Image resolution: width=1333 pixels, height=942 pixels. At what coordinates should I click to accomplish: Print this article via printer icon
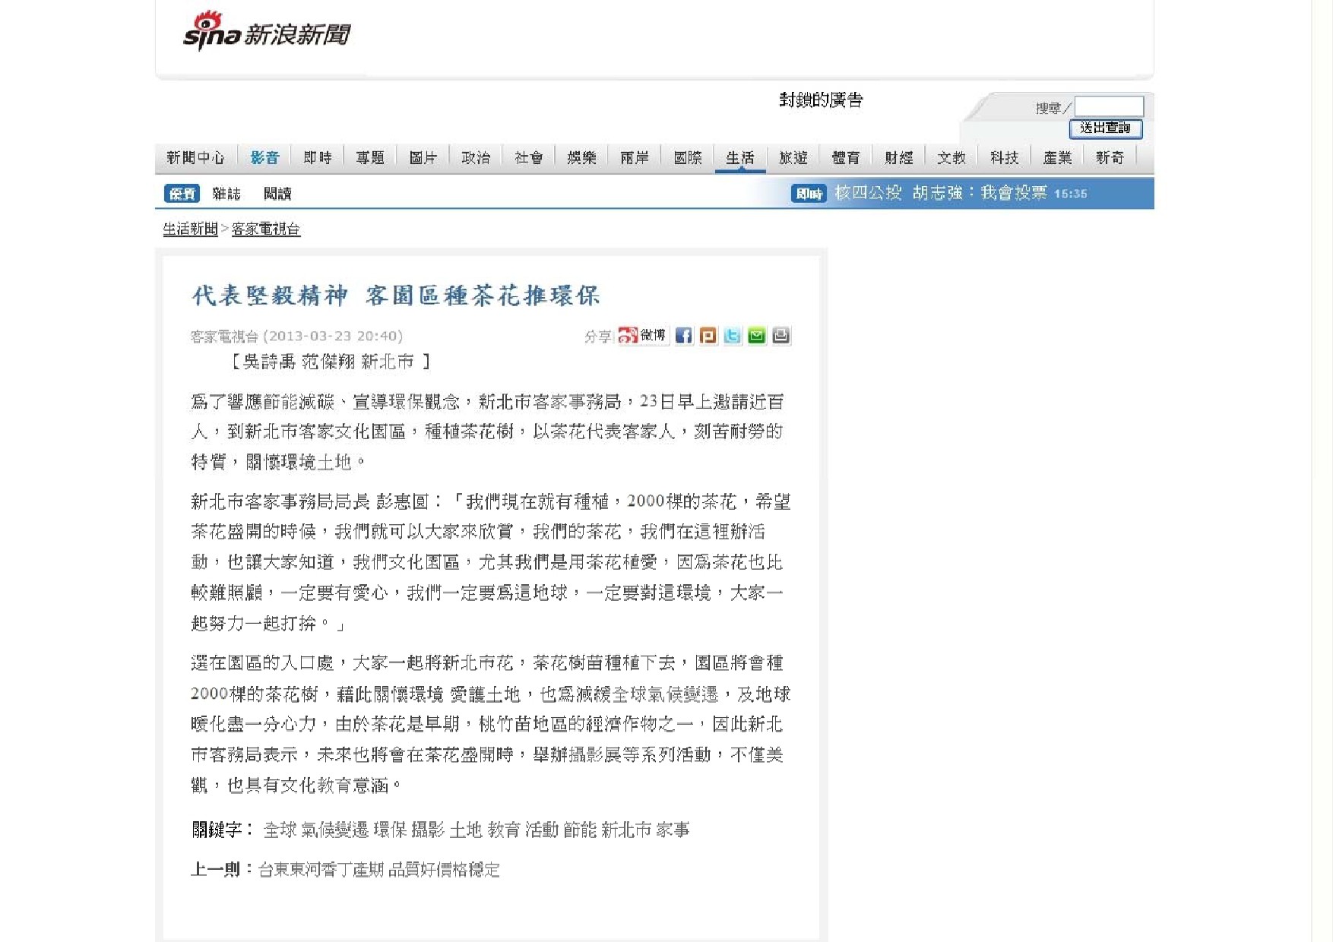point(780,336)
